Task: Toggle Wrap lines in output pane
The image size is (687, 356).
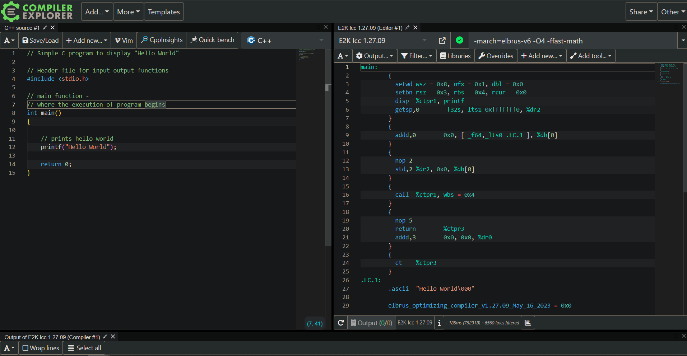Action: (41, 348)
